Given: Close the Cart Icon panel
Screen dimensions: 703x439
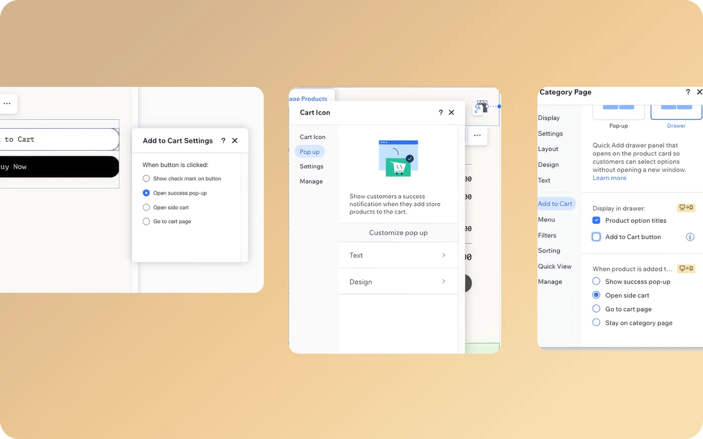Looking at the screenshot, I should pos(451,113).
